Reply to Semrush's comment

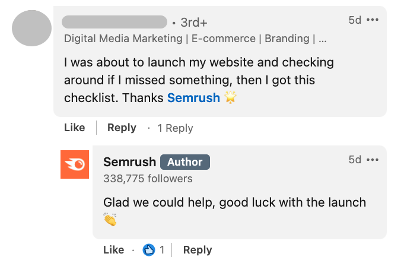198,250
